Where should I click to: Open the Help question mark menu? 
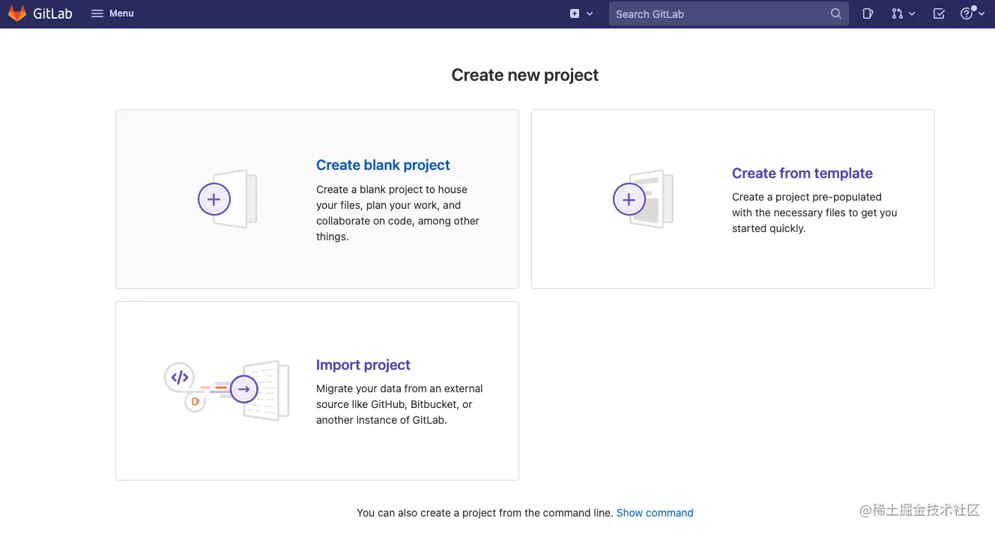[x=972, y=13]
